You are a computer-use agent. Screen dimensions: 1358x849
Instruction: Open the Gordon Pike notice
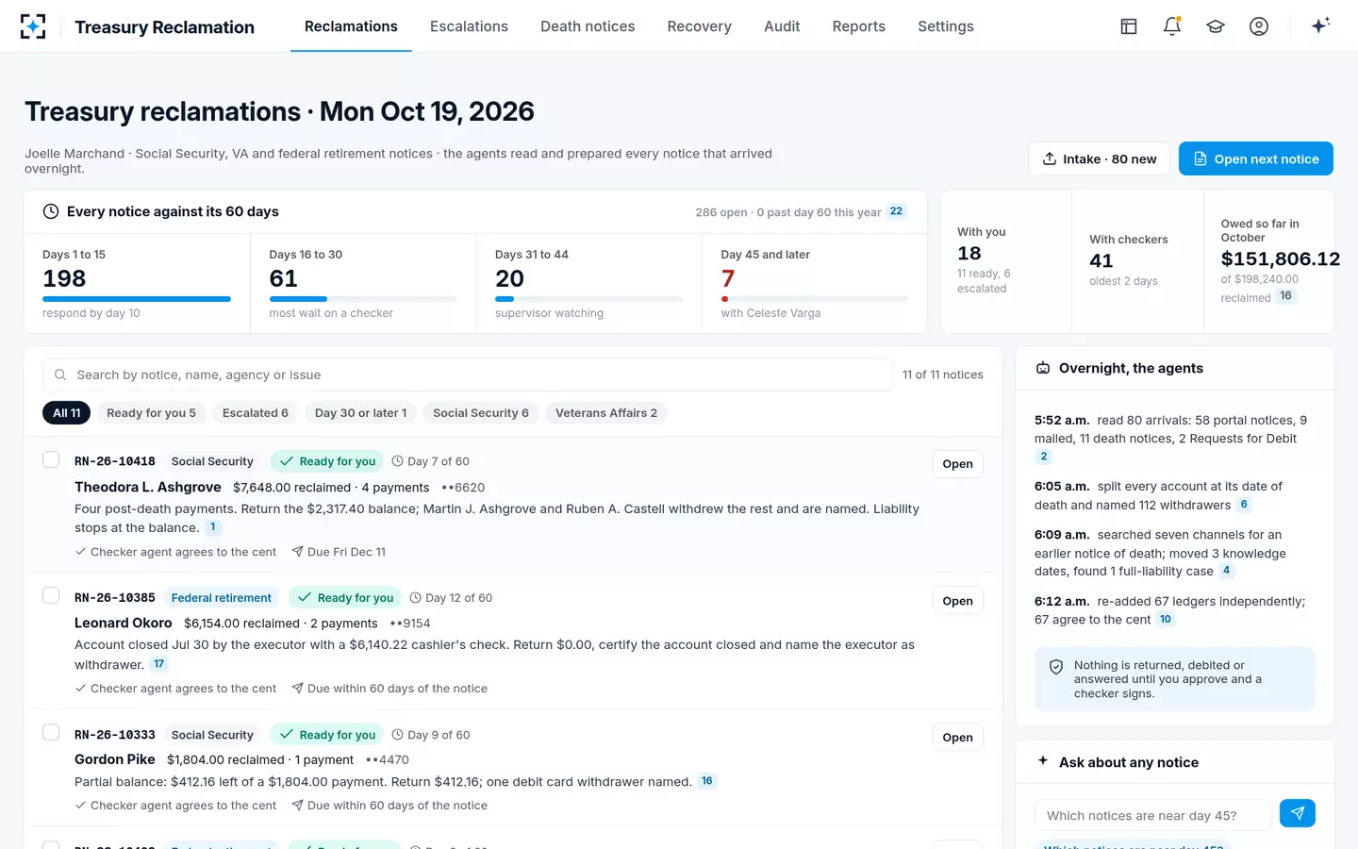(x=957, y=738)
